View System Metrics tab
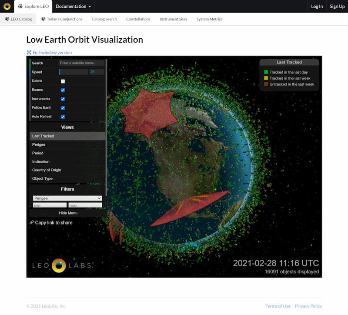The height and width of the screenshot is (315, 348). click(x=209, y=19)
